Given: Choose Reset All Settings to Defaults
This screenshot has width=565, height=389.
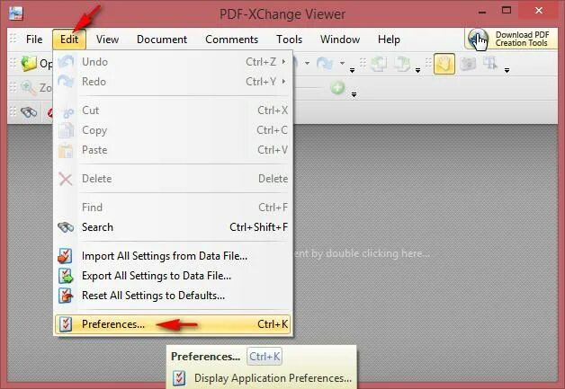Looking at the screenshot, I should click(x=173, y=296).
